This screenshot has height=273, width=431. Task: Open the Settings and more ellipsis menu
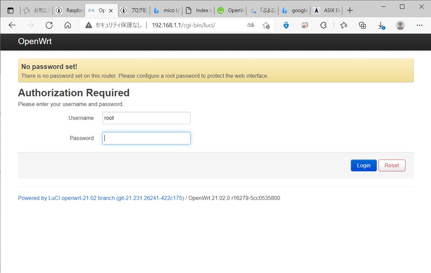[x=420, y=25]
